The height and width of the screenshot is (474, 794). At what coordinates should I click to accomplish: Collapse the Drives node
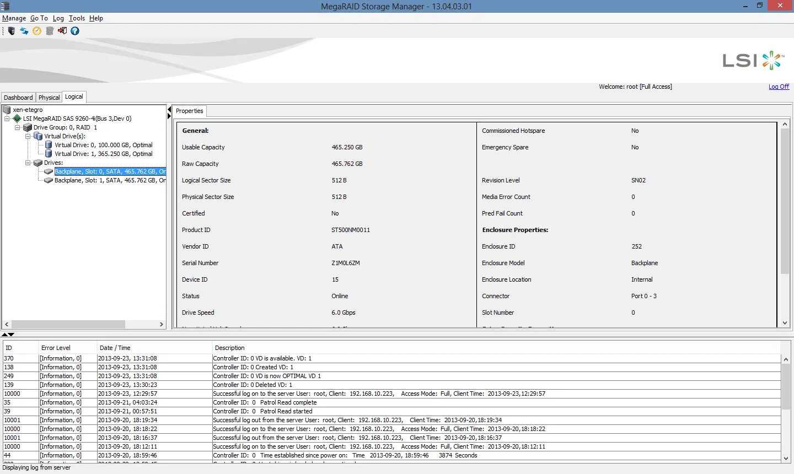coord(28,163)
